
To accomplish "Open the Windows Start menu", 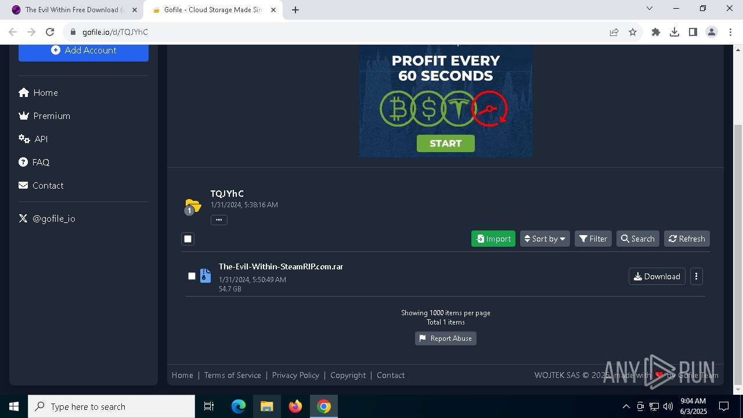I will 14,406.
